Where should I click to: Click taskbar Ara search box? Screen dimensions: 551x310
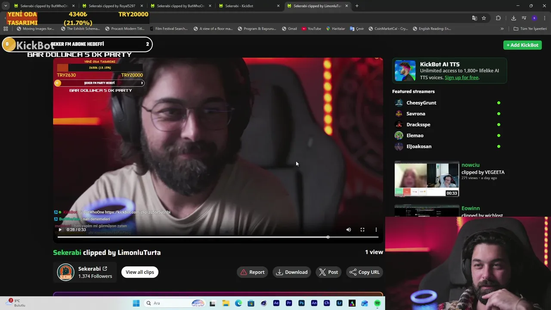(x=174, y=303)
